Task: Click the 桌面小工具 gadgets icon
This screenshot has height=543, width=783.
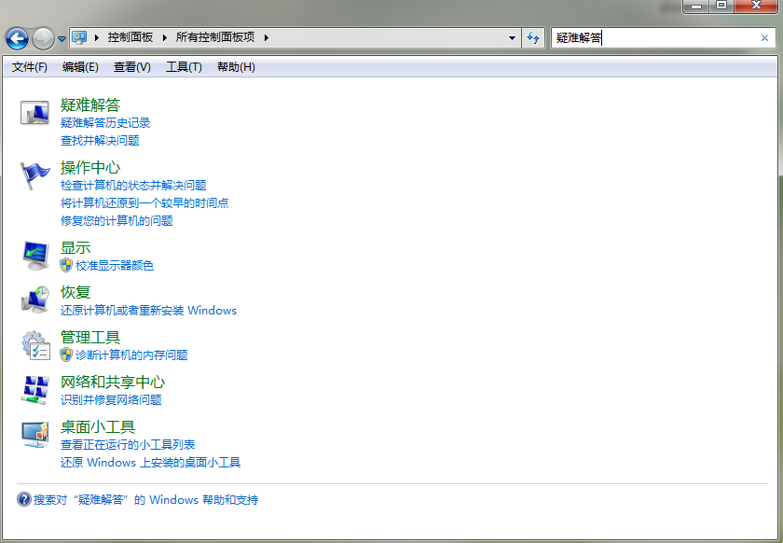Action: (x=35, y=435)
